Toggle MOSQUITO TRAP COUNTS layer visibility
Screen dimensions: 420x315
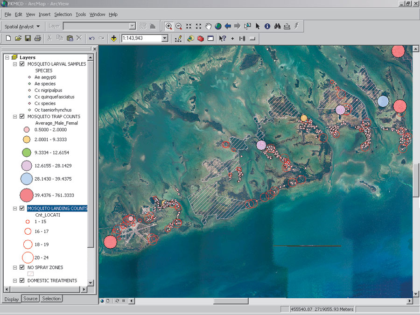[x=22, y=116]
